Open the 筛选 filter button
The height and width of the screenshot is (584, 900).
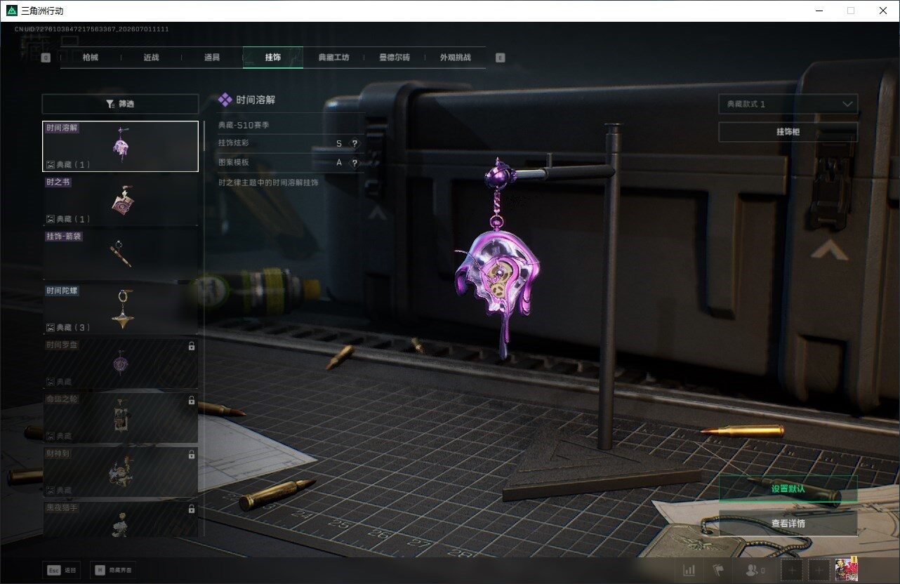coord(120,104)
